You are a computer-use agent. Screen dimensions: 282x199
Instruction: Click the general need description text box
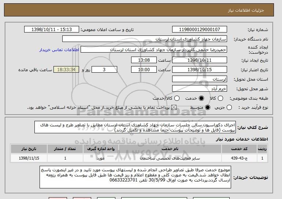click(135, 127)
